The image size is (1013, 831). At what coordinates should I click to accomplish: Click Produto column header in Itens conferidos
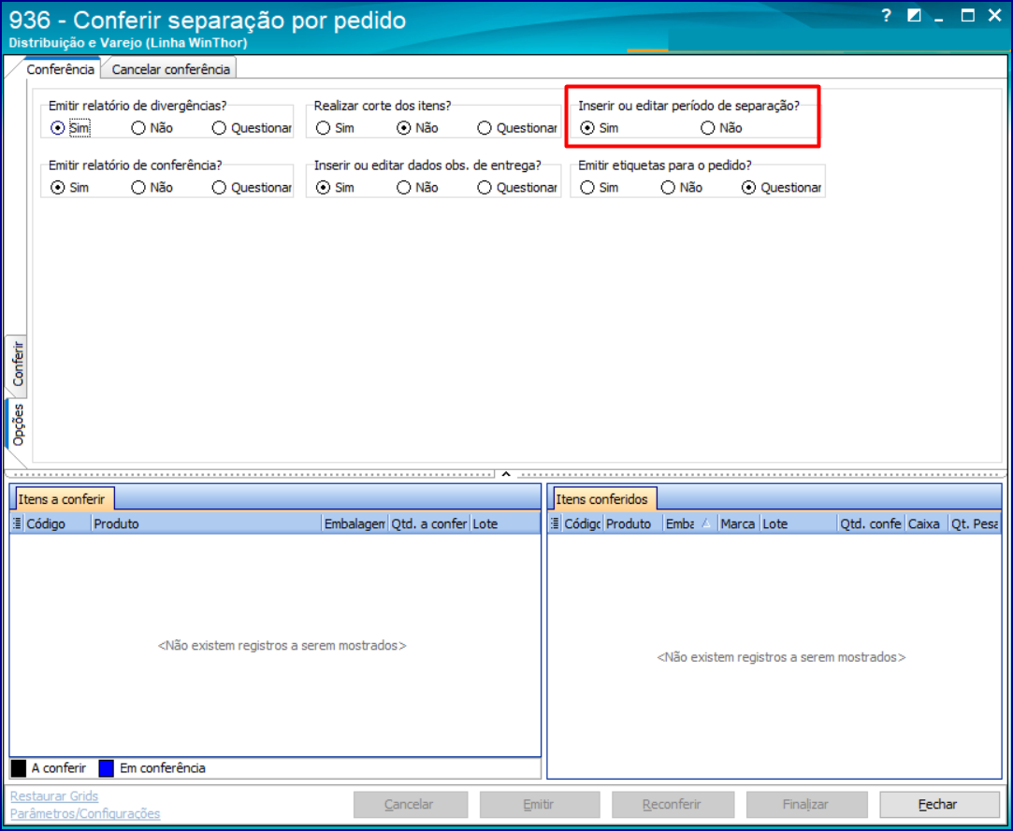[632, 523]
